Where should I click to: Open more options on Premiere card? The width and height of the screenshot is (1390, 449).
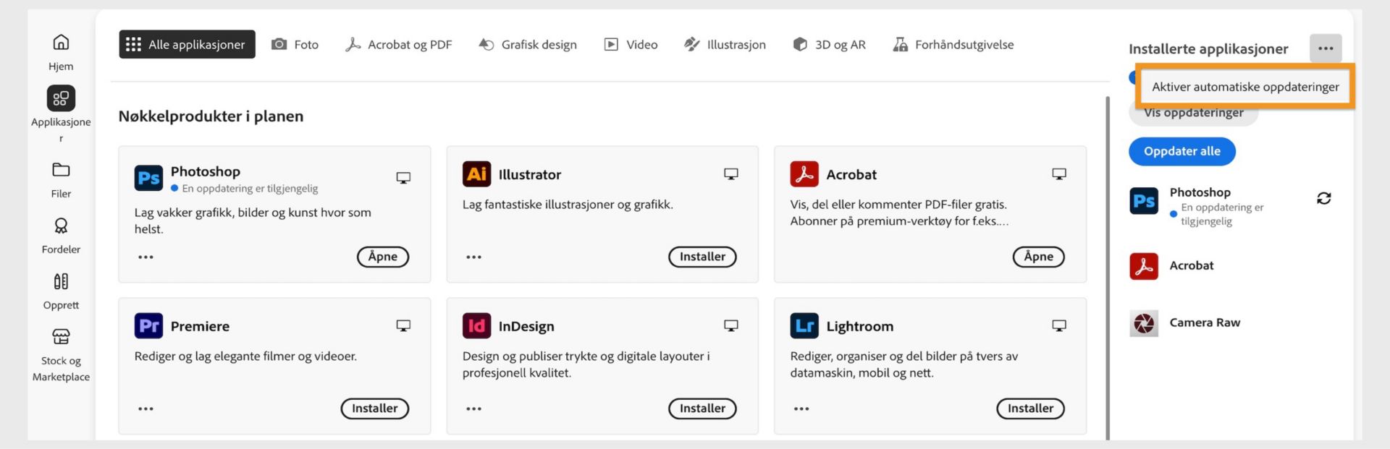146,409
